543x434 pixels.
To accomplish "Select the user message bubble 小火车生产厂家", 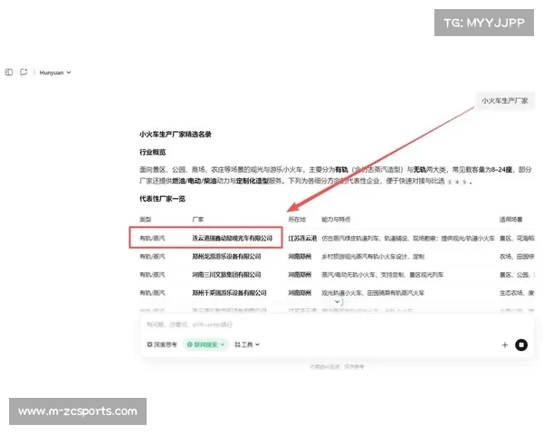I will 505,100.
